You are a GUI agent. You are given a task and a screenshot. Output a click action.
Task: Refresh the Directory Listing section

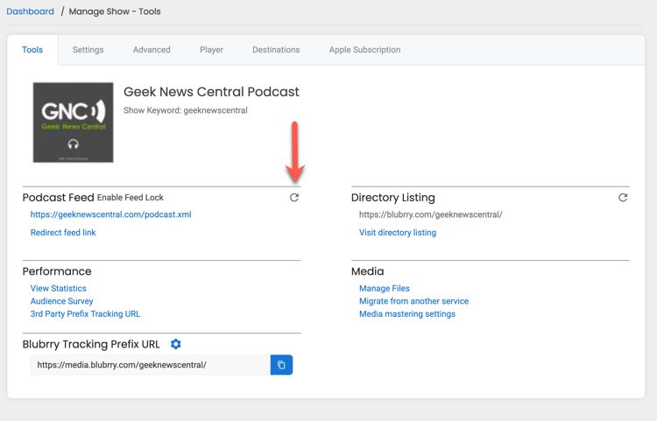623,198
